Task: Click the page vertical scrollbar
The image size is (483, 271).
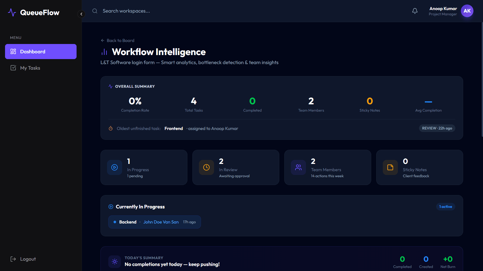Action: [x=482, y=79]
